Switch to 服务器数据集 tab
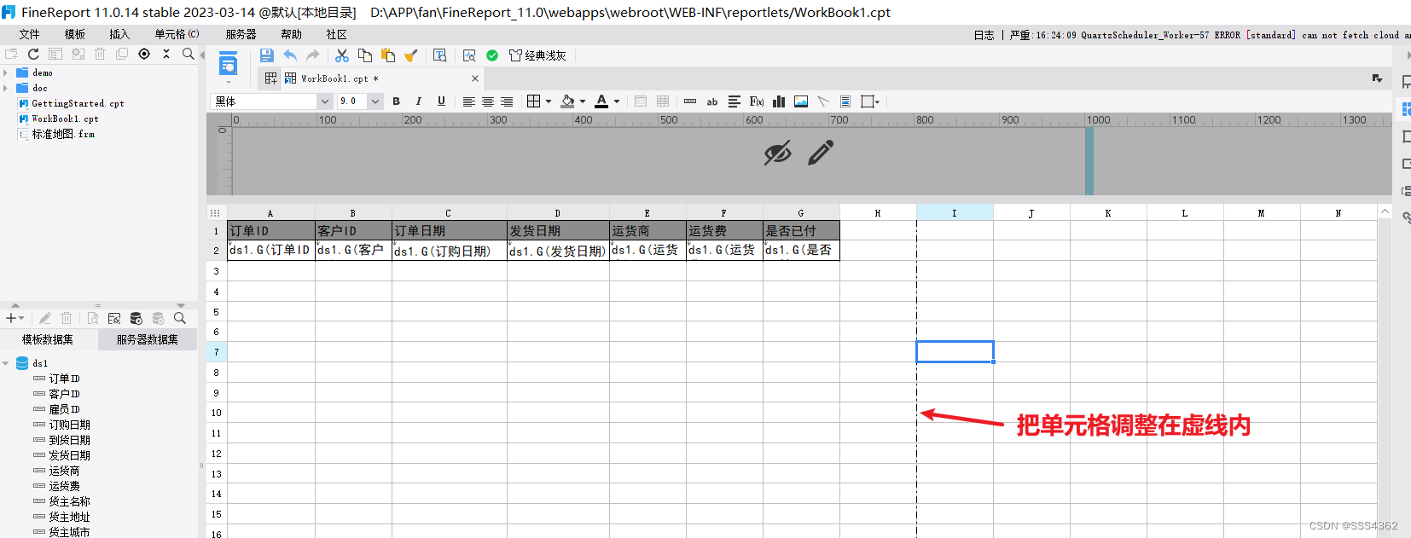Image resolution: width=1411 pixels, height=538 pixels. tap(148, 339)
